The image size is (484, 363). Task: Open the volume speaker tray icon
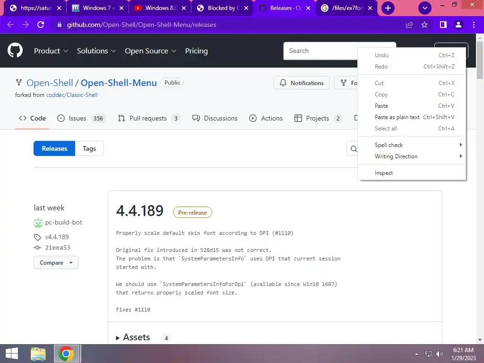[440, 354]
